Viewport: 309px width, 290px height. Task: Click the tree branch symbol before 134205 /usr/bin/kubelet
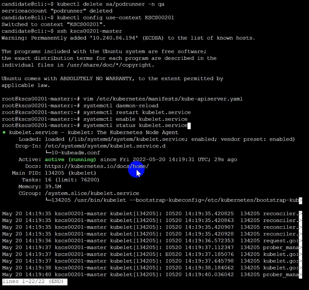pos(48,200)
